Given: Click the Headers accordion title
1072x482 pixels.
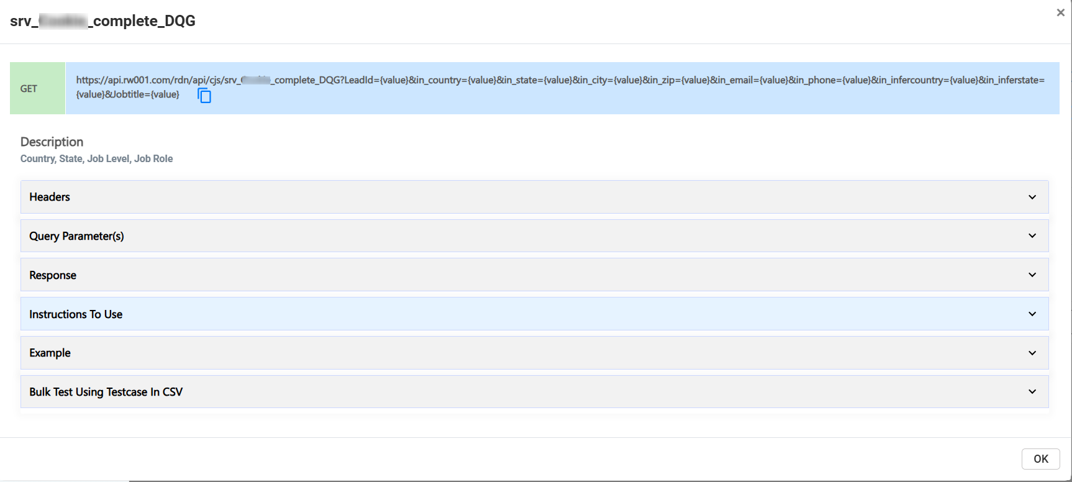Looking at the screenshot, I should (x=50, y=197).
